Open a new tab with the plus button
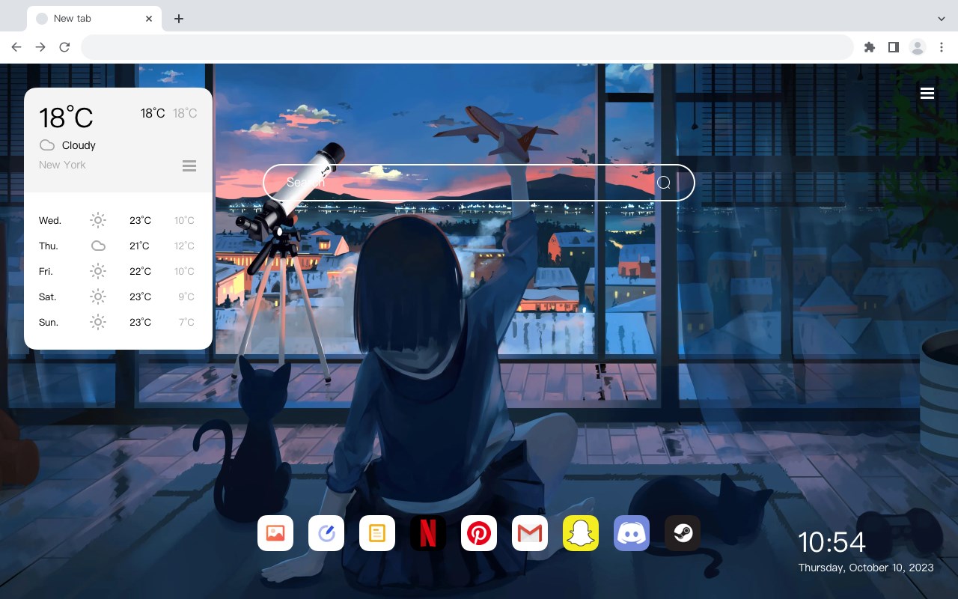Screen dimensions: 958x599 point(178,19)
